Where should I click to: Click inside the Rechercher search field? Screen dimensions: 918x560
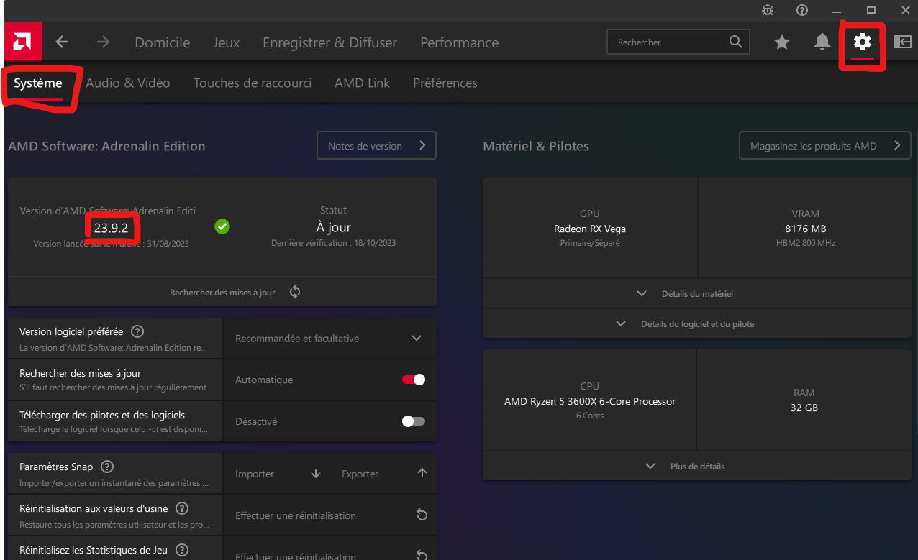coord(669,42)
